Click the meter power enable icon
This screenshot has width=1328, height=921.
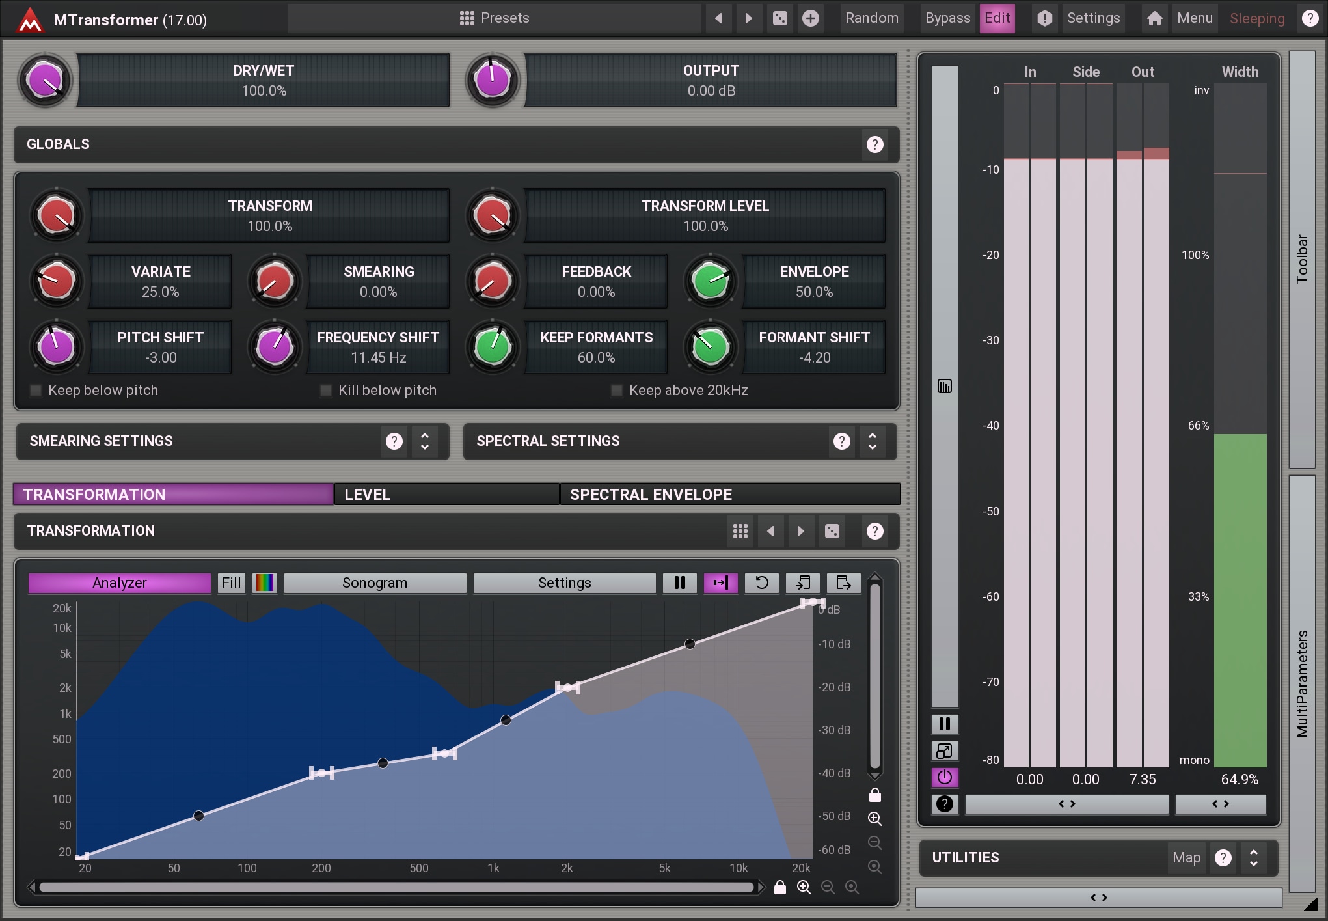click(x=944, y=777)
